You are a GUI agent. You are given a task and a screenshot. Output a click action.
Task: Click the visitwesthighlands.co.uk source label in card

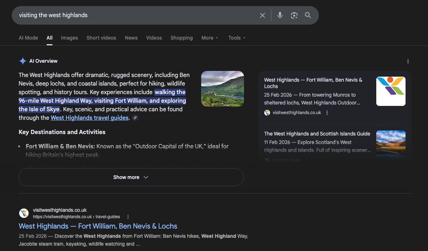tap(297, 113)
